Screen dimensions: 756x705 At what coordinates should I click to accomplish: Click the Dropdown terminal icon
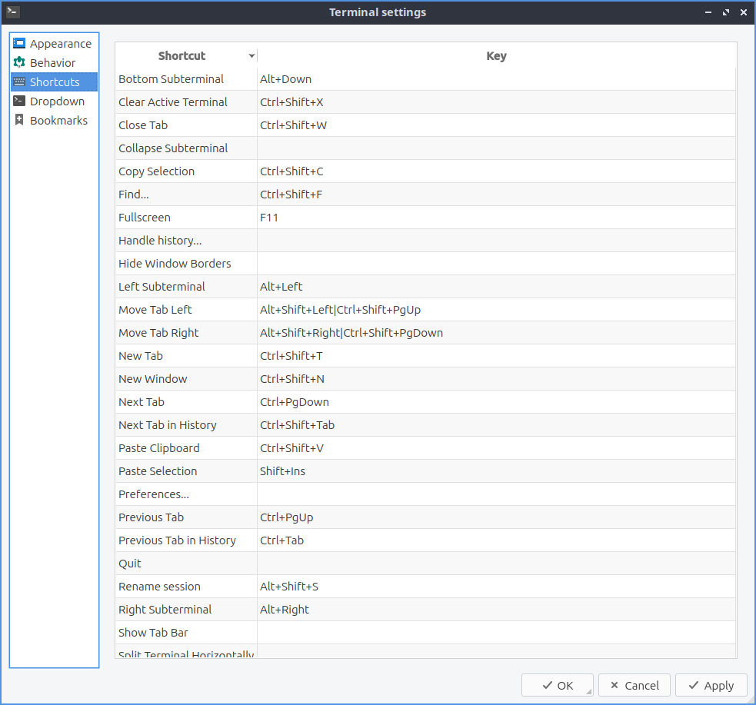pyautogui.click(x=19, y=101)
